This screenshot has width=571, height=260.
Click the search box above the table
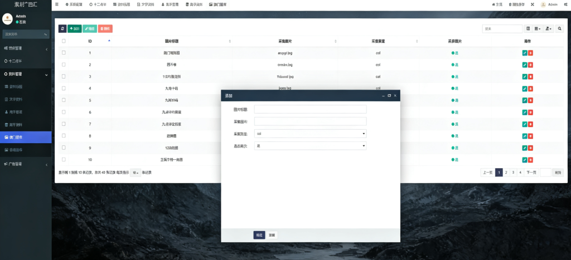pyautogui.click(x=502, y=29)
